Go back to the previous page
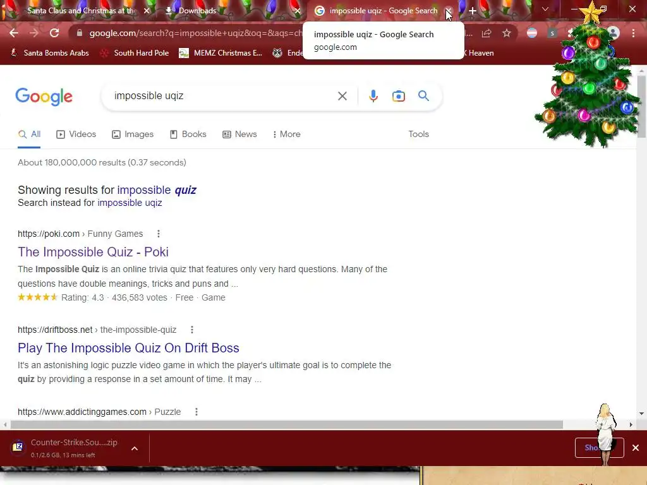This screenshot has height=485, width=647. [x=14, y=33]
